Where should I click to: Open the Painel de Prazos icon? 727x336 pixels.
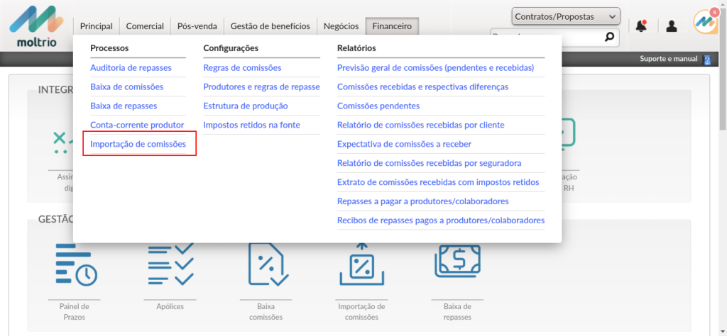click(76, 265)
